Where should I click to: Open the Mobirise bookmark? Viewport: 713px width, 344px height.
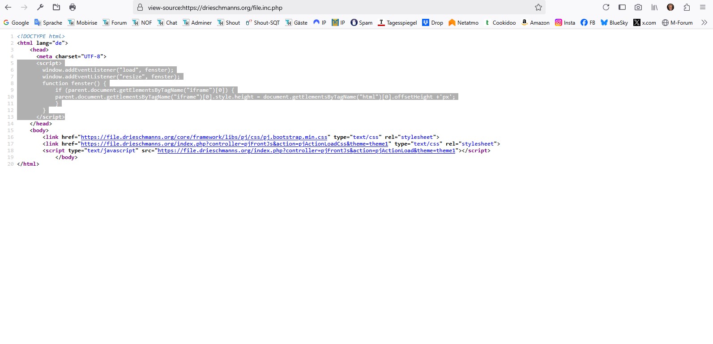pyautogui.click(x=82, y=22)
